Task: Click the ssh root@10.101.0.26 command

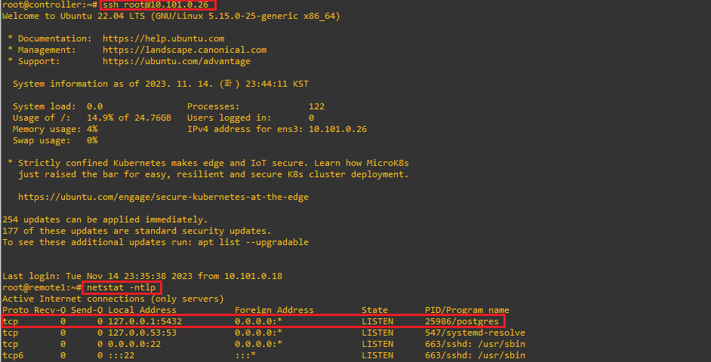Action: pos(156,5)
